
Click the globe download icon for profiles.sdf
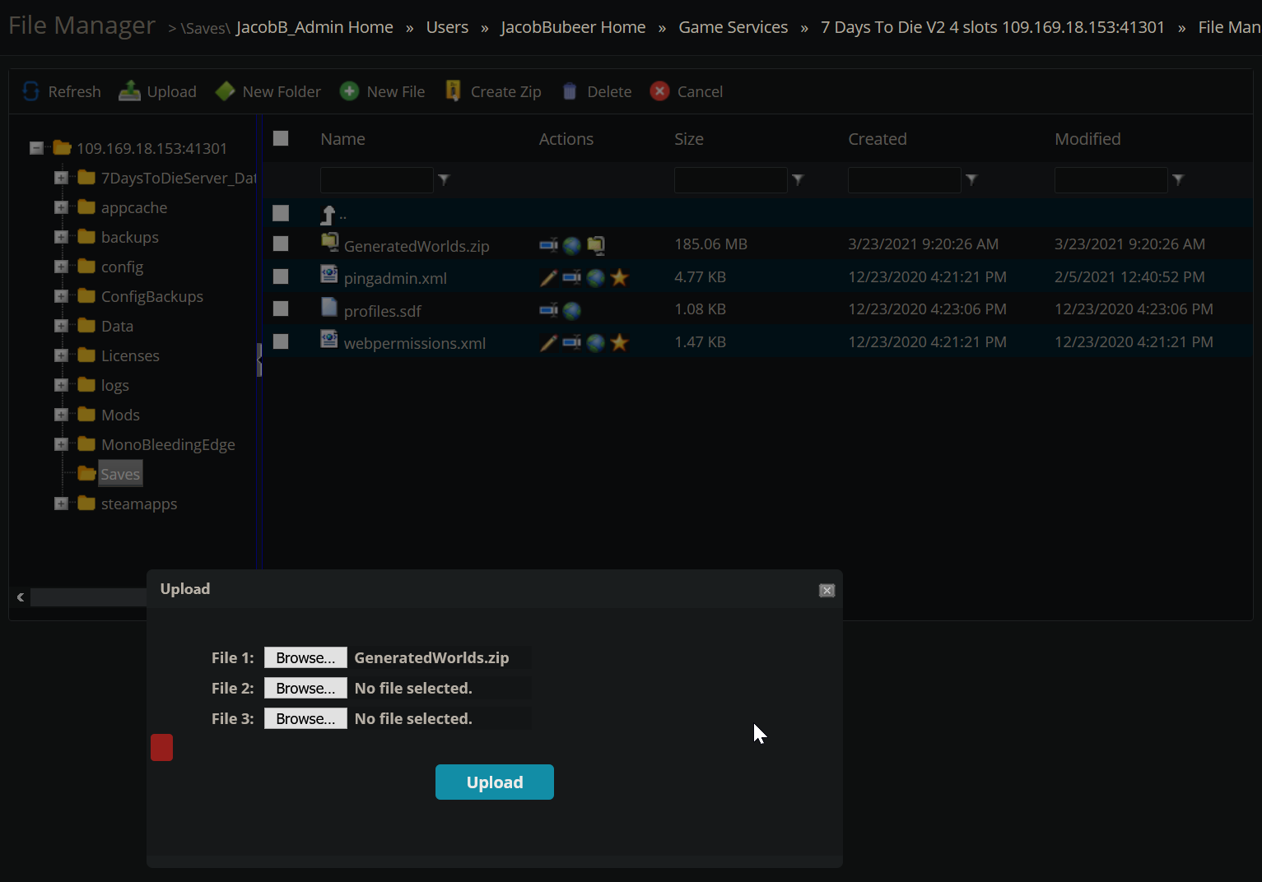tap(572, 310)
